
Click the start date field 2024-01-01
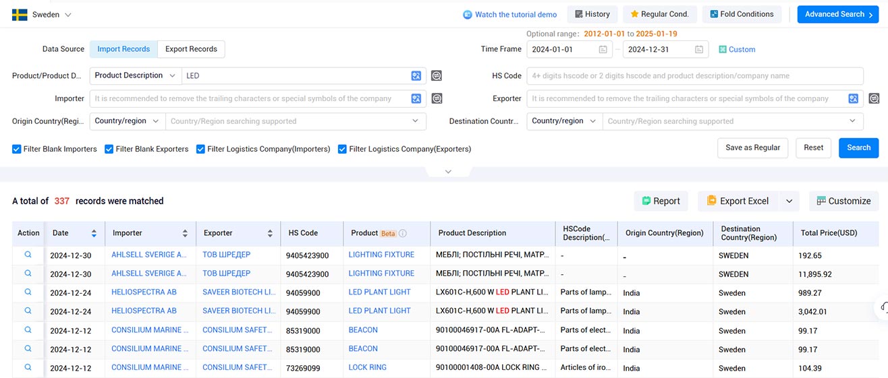tap(570, 49)
